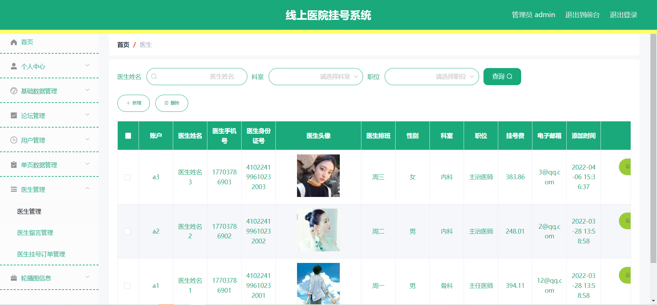Screen dimensions: 657x305
Task: Expand the 用户管理 menu chevron
Action: (87, 139)
